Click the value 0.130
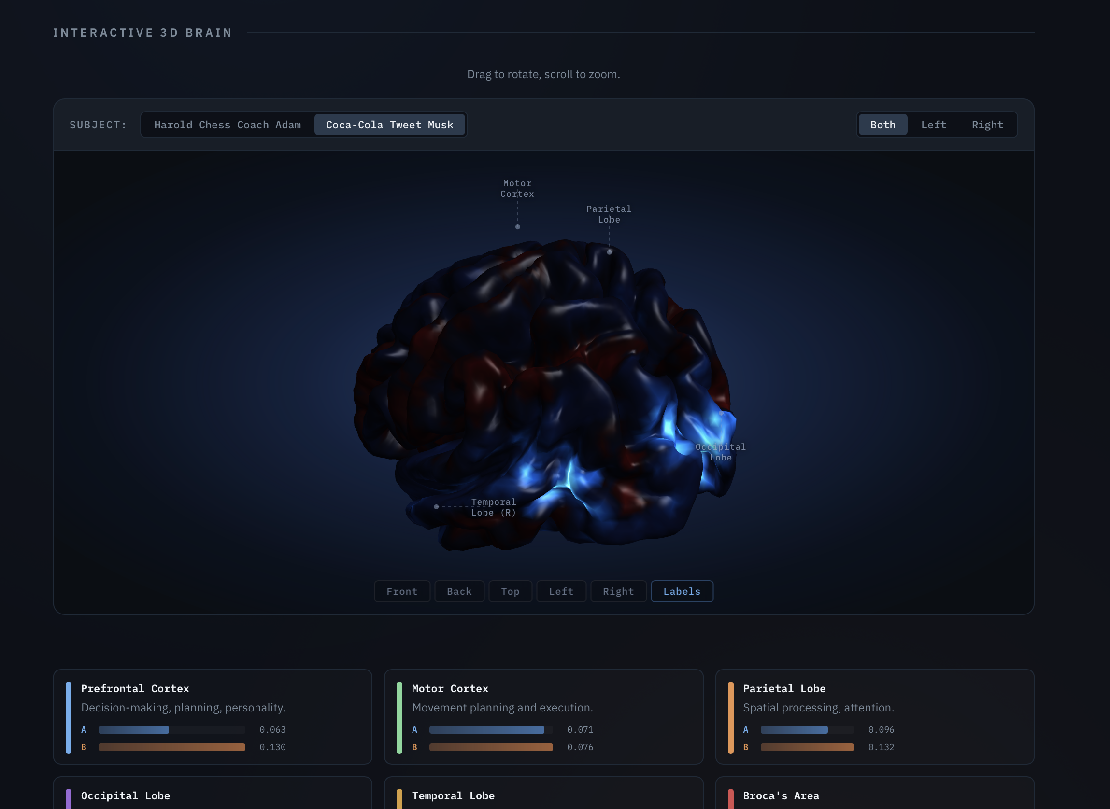Screen dimensions: 1110x809 [272, 747]
